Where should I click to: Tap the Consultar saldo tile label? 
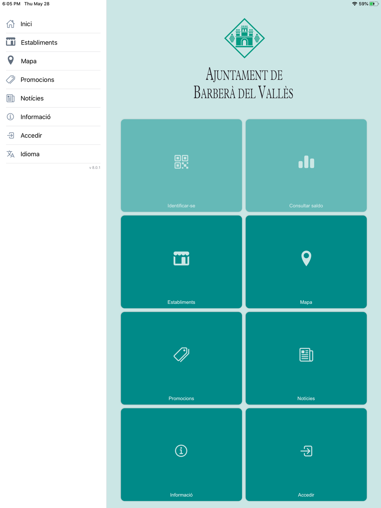[x=306, y=206]
